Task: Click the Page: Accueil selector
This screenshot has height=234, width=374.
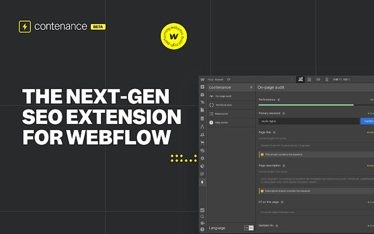Action: [215, 80]
